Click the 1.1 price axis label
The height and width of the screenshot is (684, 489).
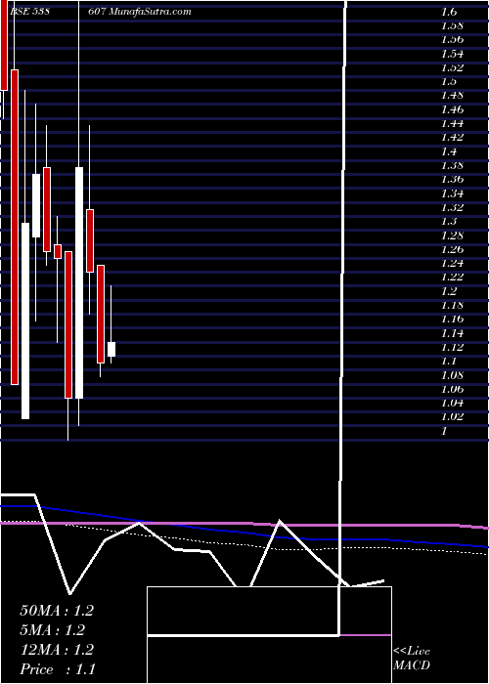449,361
